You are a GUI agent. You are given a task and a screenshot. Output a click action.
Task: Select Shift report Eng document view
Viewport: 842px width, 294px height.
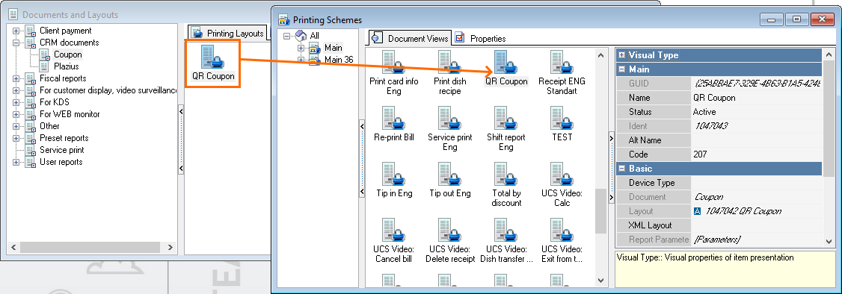pos(505,128)
